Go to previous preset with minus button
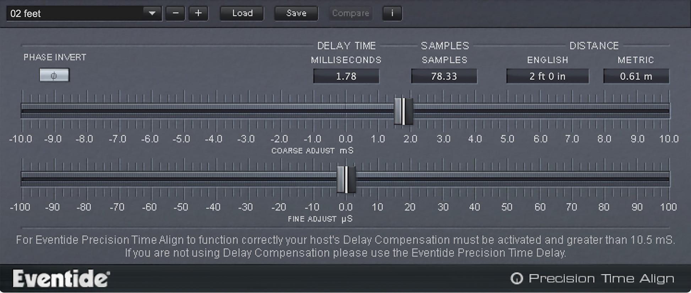 click(x=175, y=13)
